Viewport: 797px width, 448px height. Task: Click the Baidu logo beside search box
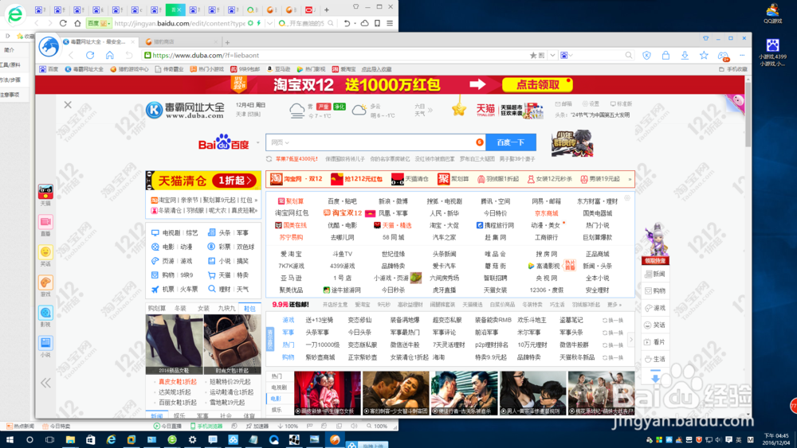[224, 142]
